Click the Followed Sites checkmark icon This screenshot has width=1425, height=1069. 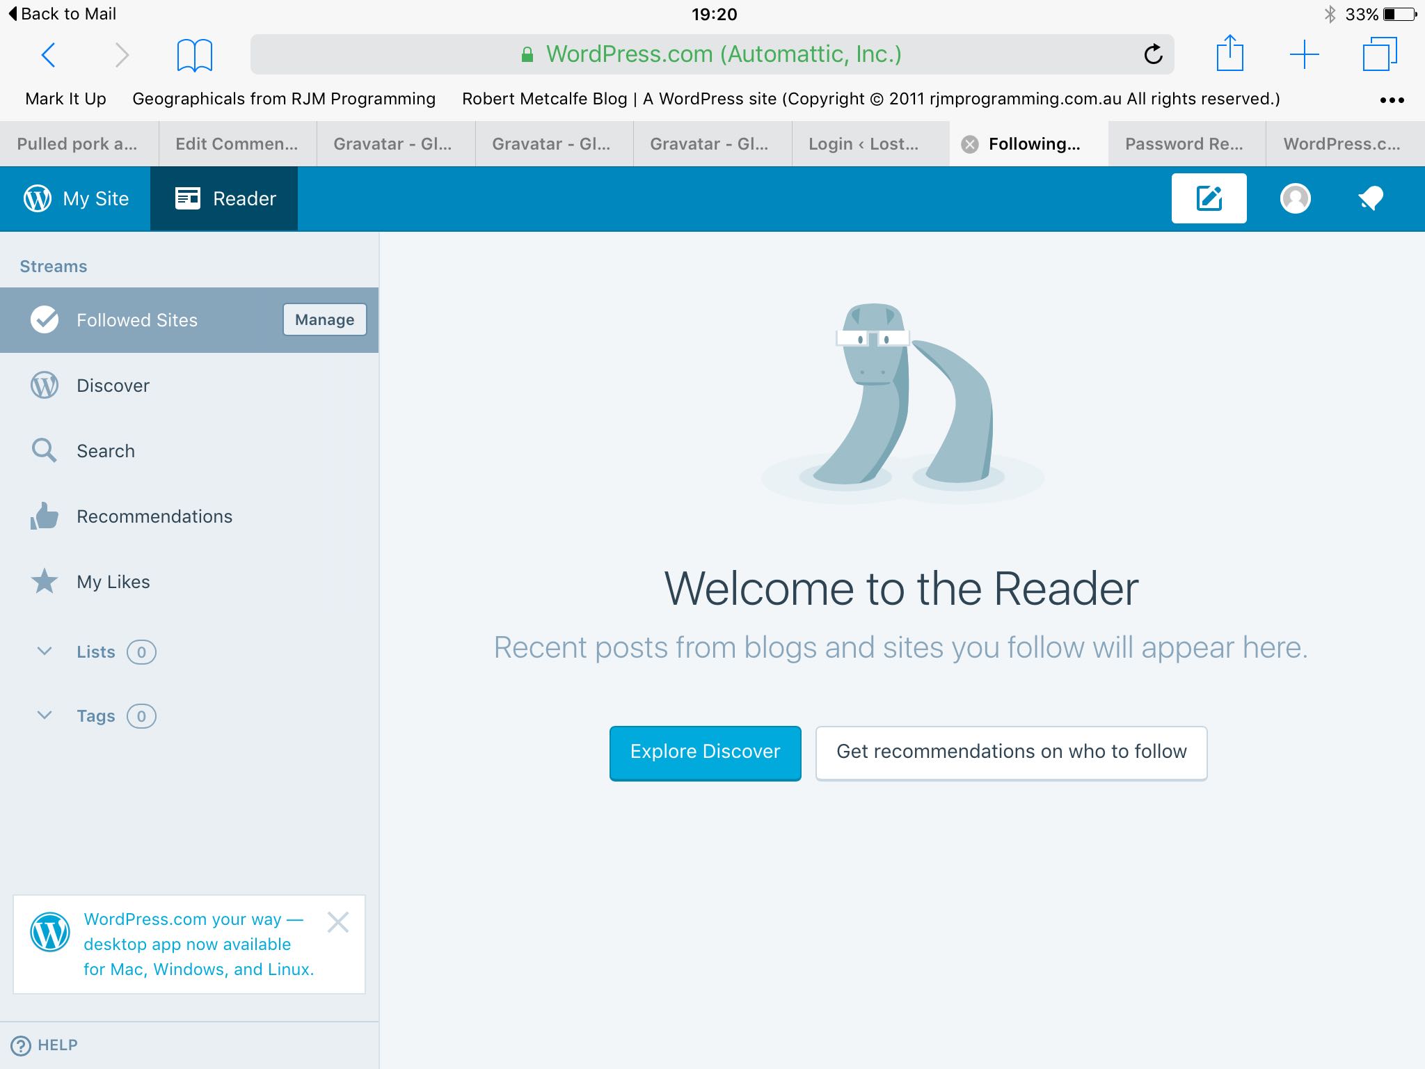click(x=45, y=319)
